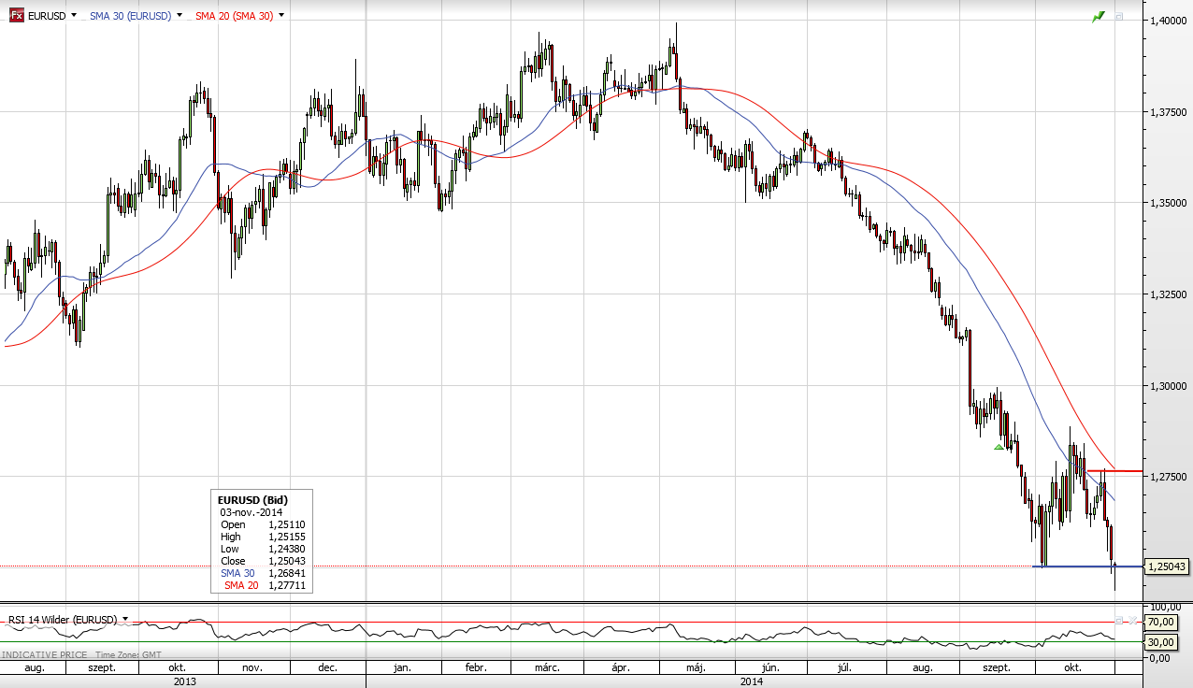
Task: Click the SMA 20 value 1,27711
Action: tap(286, 585)
